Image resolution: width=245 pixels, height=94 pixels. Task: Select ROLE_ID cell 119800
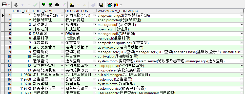[x=22, y=75]
